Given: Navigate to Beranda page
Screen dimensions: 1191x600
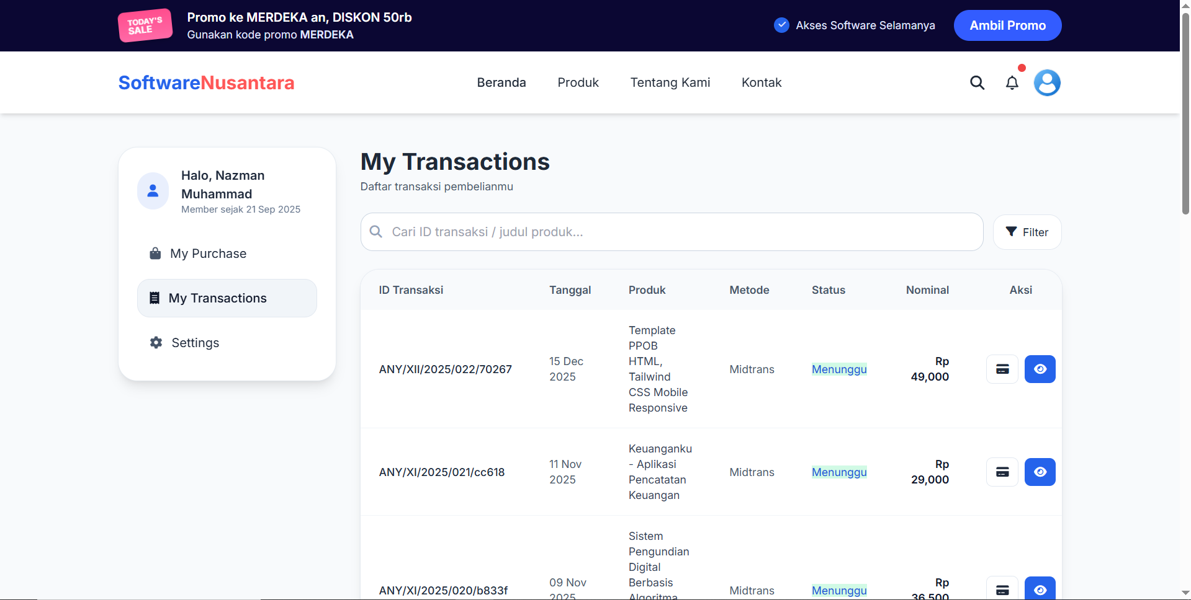Looking at the screenshot, I should coord(501,82).
